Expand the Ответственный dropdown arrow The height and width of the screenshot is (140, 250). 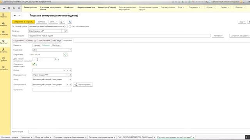pyautogui.click(x=67, y=85)
